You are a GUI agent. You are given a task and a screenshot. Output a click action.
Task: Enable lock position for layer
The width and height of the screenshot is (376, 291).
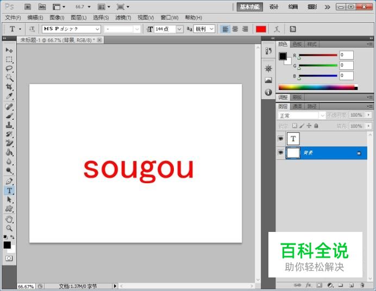[309, 126]
